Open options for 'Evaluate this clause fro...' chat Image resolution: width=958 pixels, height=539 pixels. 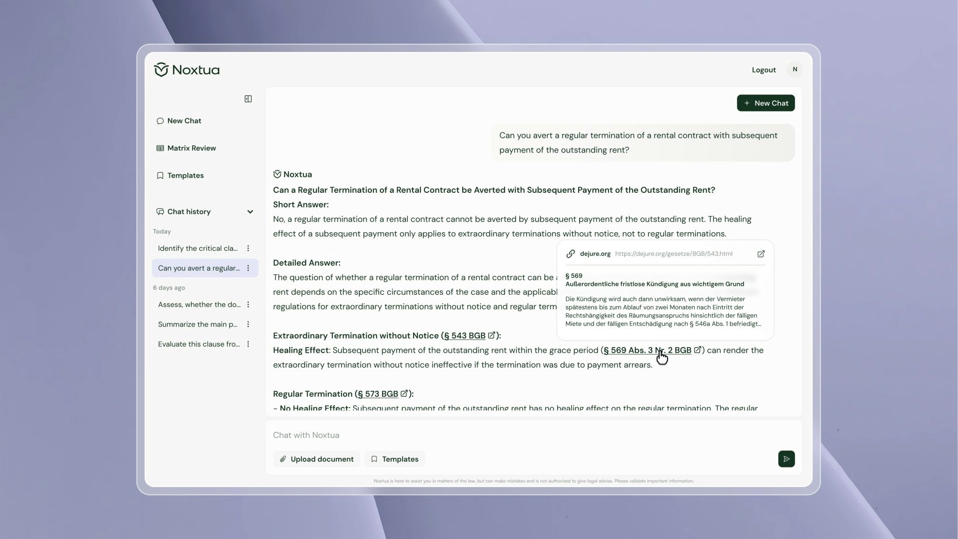point(248,344)
